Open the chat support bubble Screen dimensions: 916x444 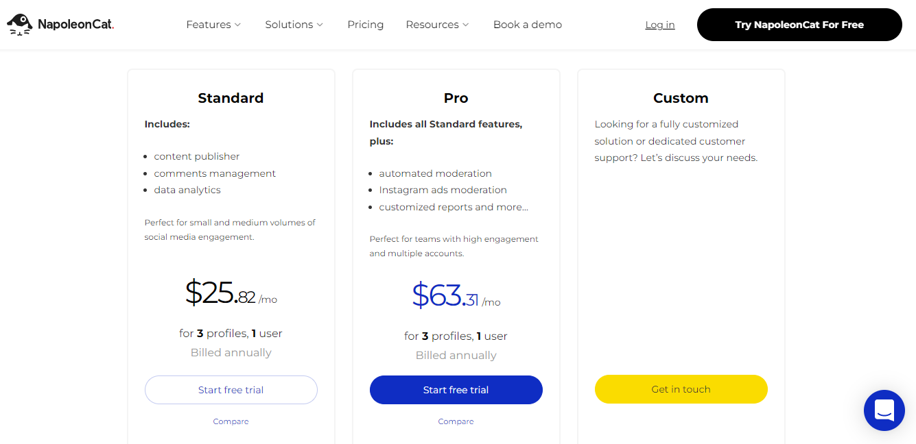tap(884, 410)
